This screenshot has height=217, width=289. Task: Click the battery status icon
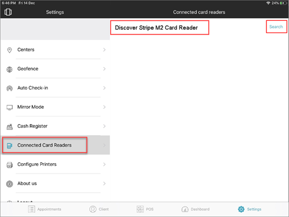(283, 3)
